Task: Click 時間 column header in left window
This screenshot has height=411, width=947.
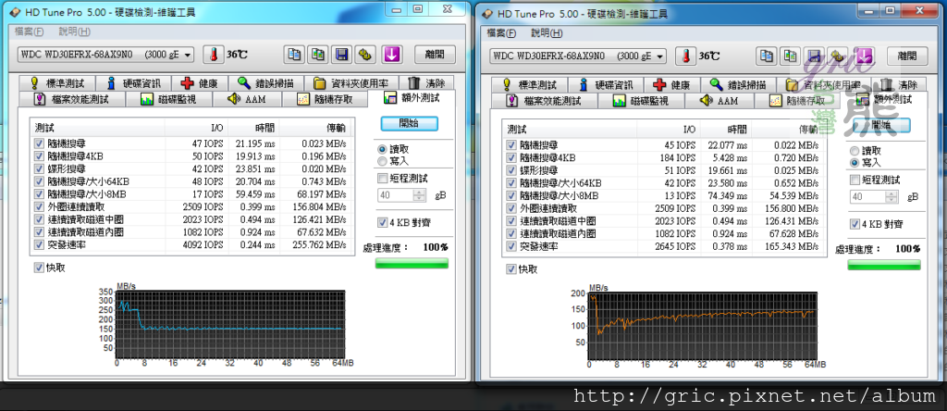Action: tap(264, 128)
